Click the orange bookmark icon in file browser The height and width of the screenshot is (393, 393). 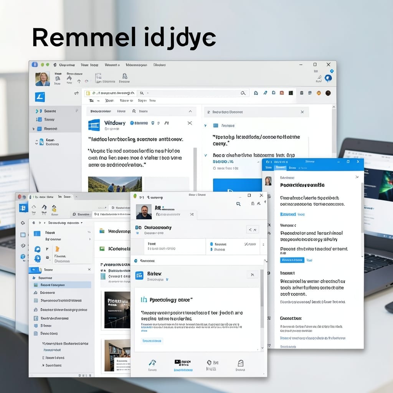tap(58, 249)
